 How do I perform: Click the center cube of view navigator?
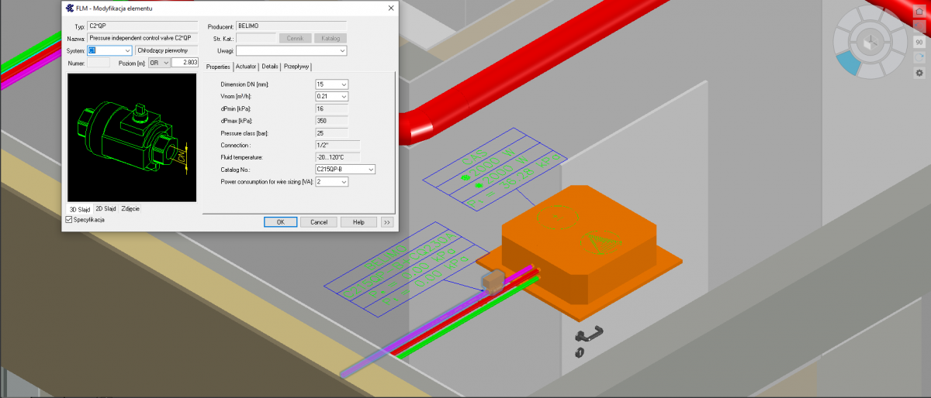coord(870,41)
